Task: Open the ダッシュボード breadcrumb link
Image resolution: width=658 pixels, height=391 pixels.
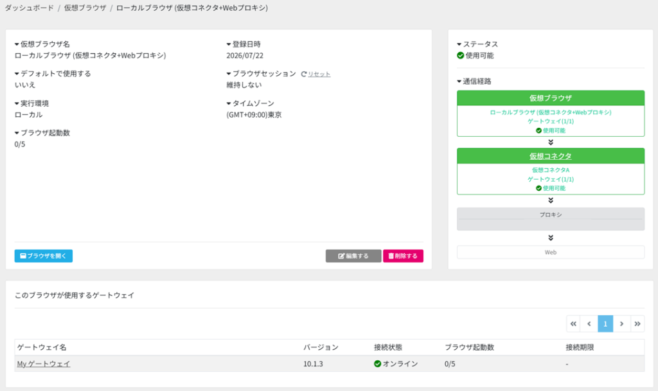Action: (x=30, y=8)
